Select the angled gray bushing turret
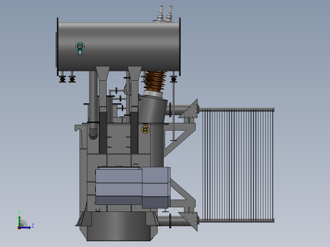This screenshot has height=247, width=330. coord(153,109)
